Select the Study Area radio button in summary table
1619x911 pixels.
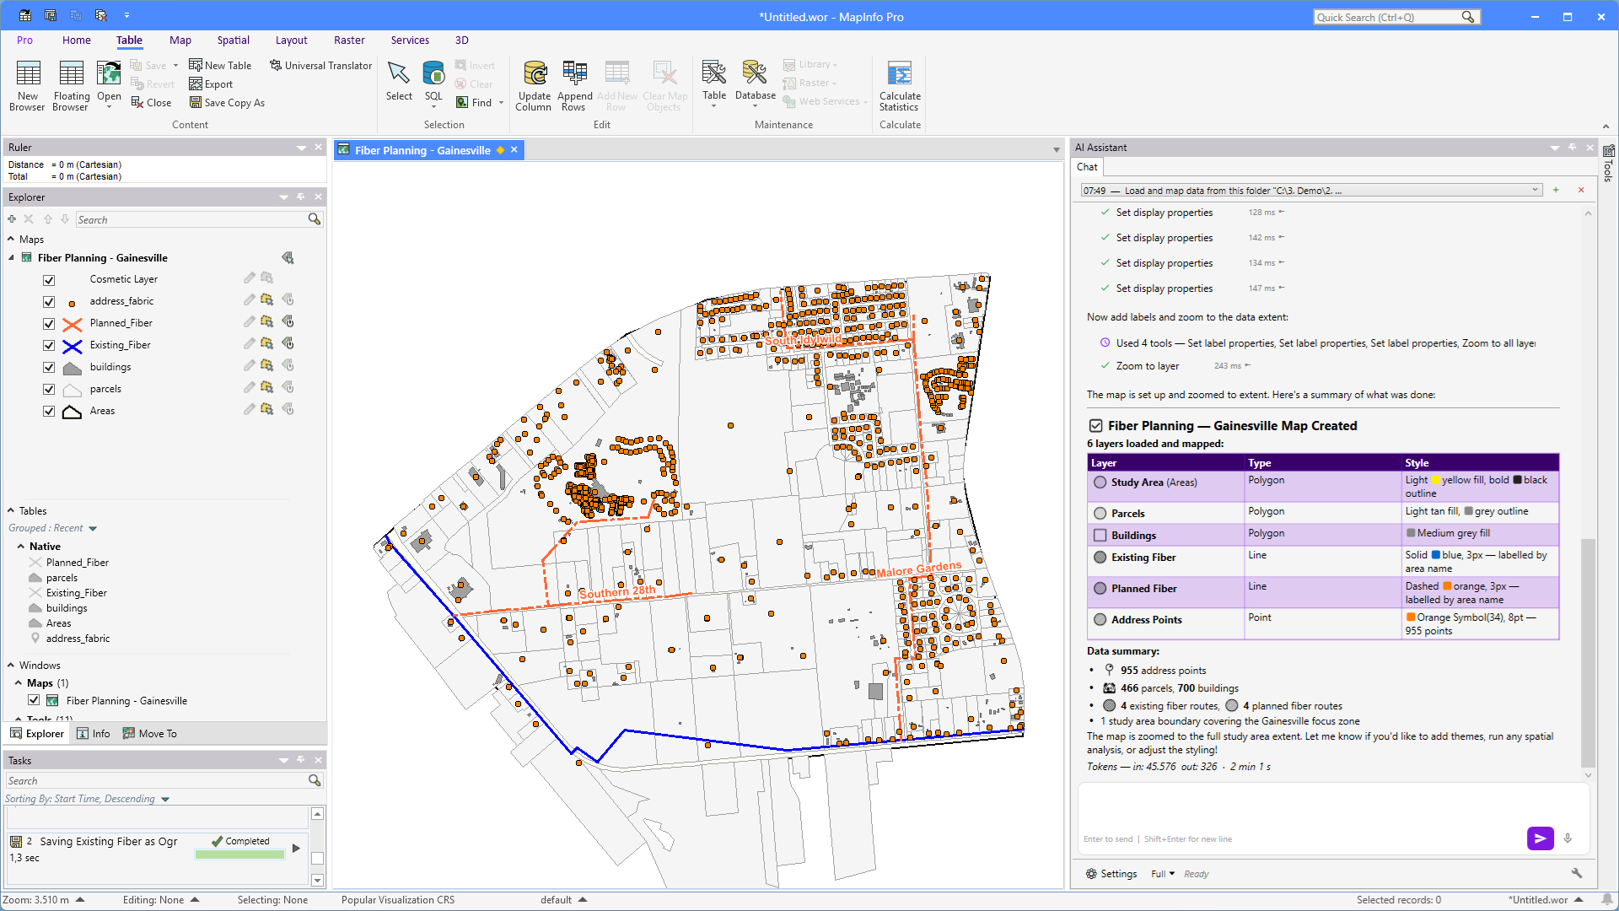(1100, 482)
